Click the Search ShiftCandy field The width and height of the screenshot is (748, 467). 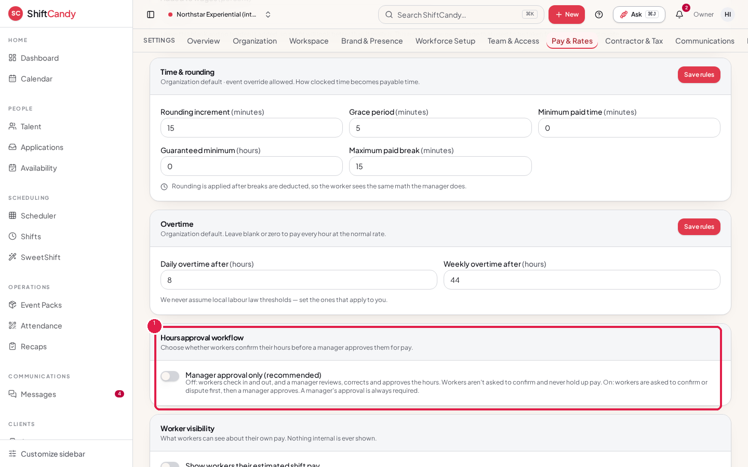pos(461,15)
